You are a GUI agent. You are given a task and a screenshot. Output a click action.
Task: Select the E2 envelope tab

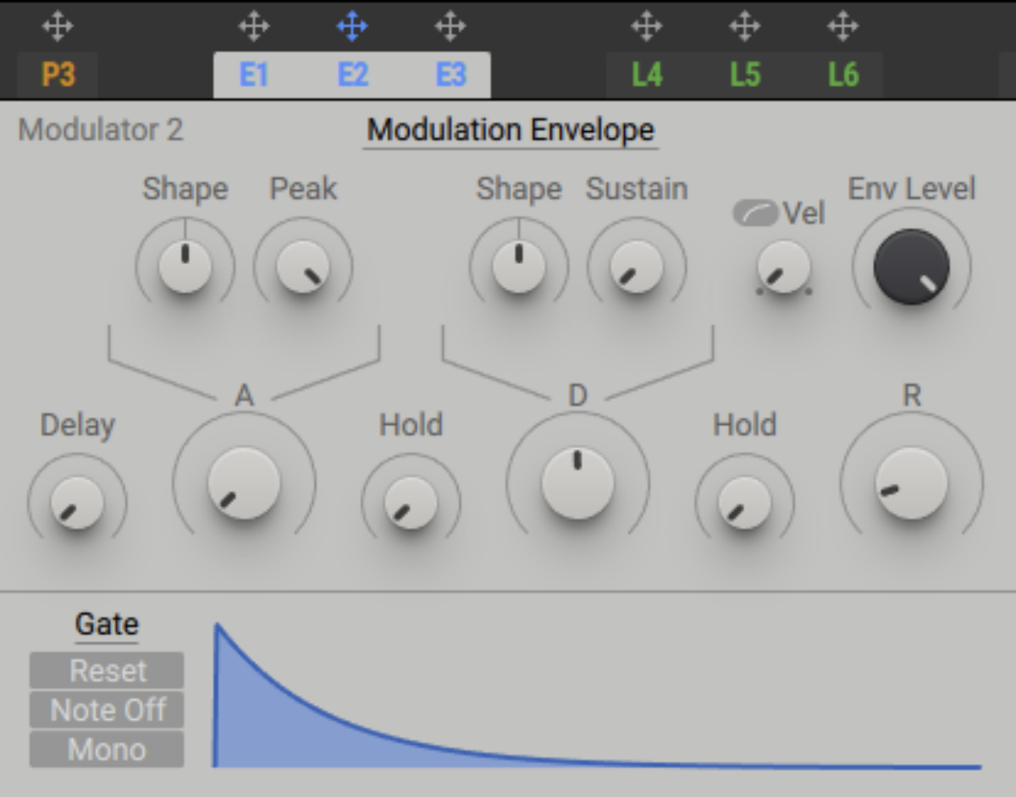coord(352,75)
